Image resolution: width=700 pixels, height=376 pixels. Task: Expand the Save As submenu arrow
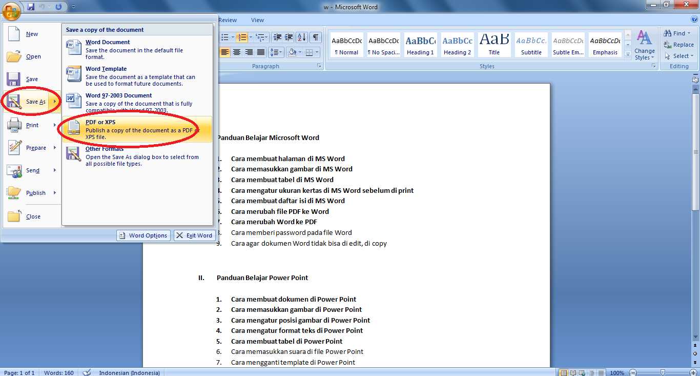pos(55,102)
